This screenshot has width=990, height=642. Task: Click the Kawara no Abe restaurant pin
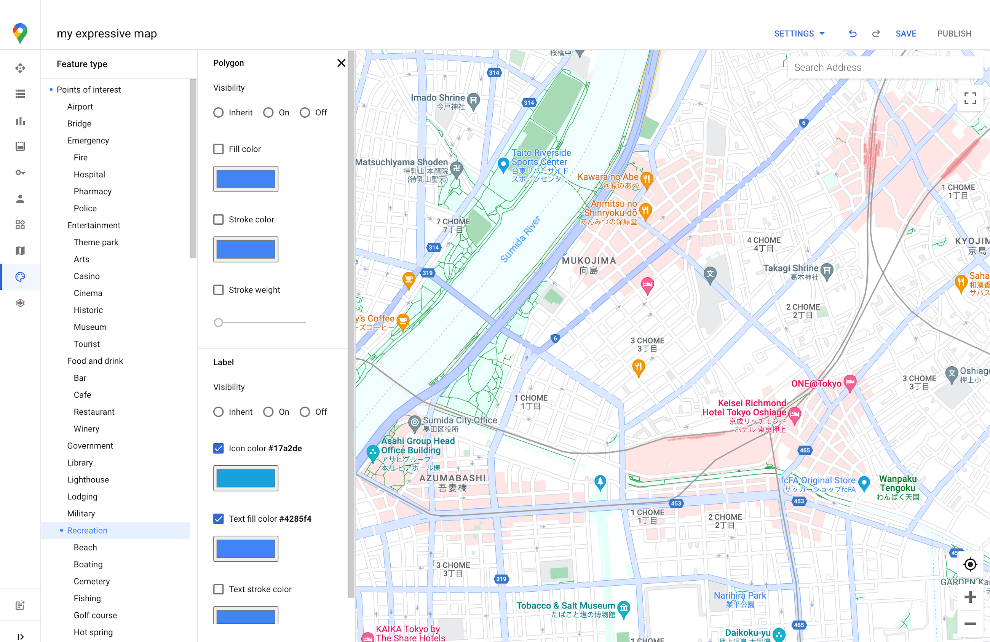pos(646,180)
